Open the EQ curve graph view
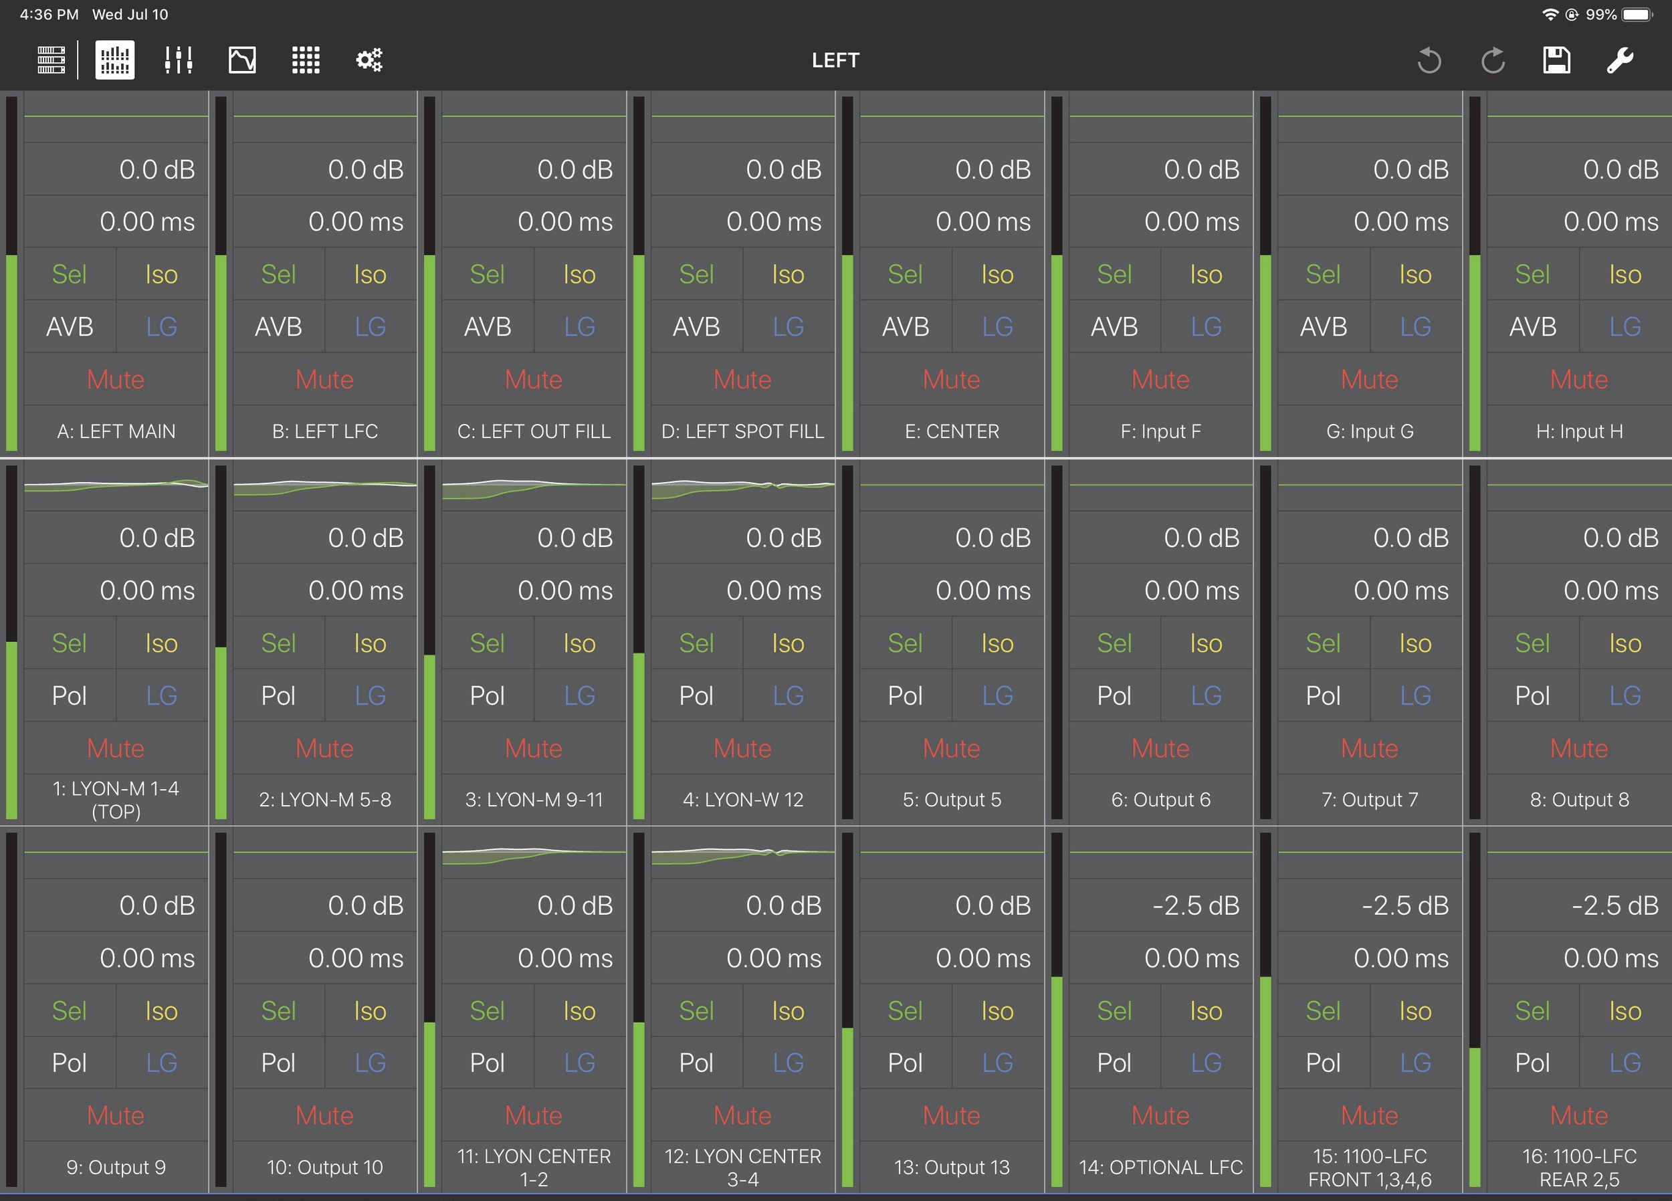The height and width of the screenshot is (1201, 1672). pyautogui.click(x=242, y=60)
